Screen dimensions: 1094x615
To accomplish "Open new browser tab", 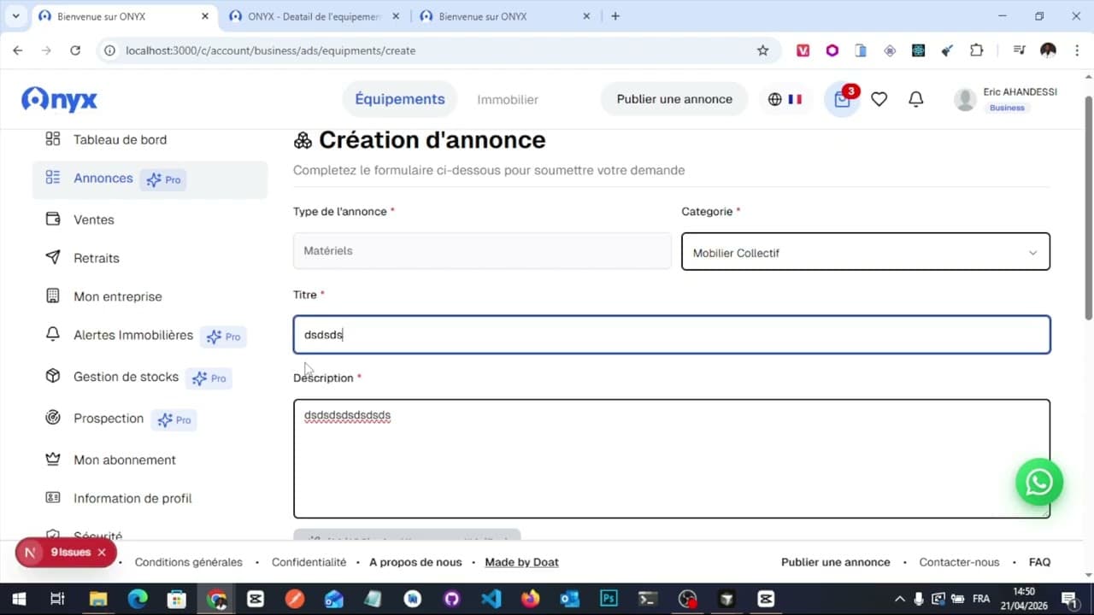I will (x=615, y=16).
